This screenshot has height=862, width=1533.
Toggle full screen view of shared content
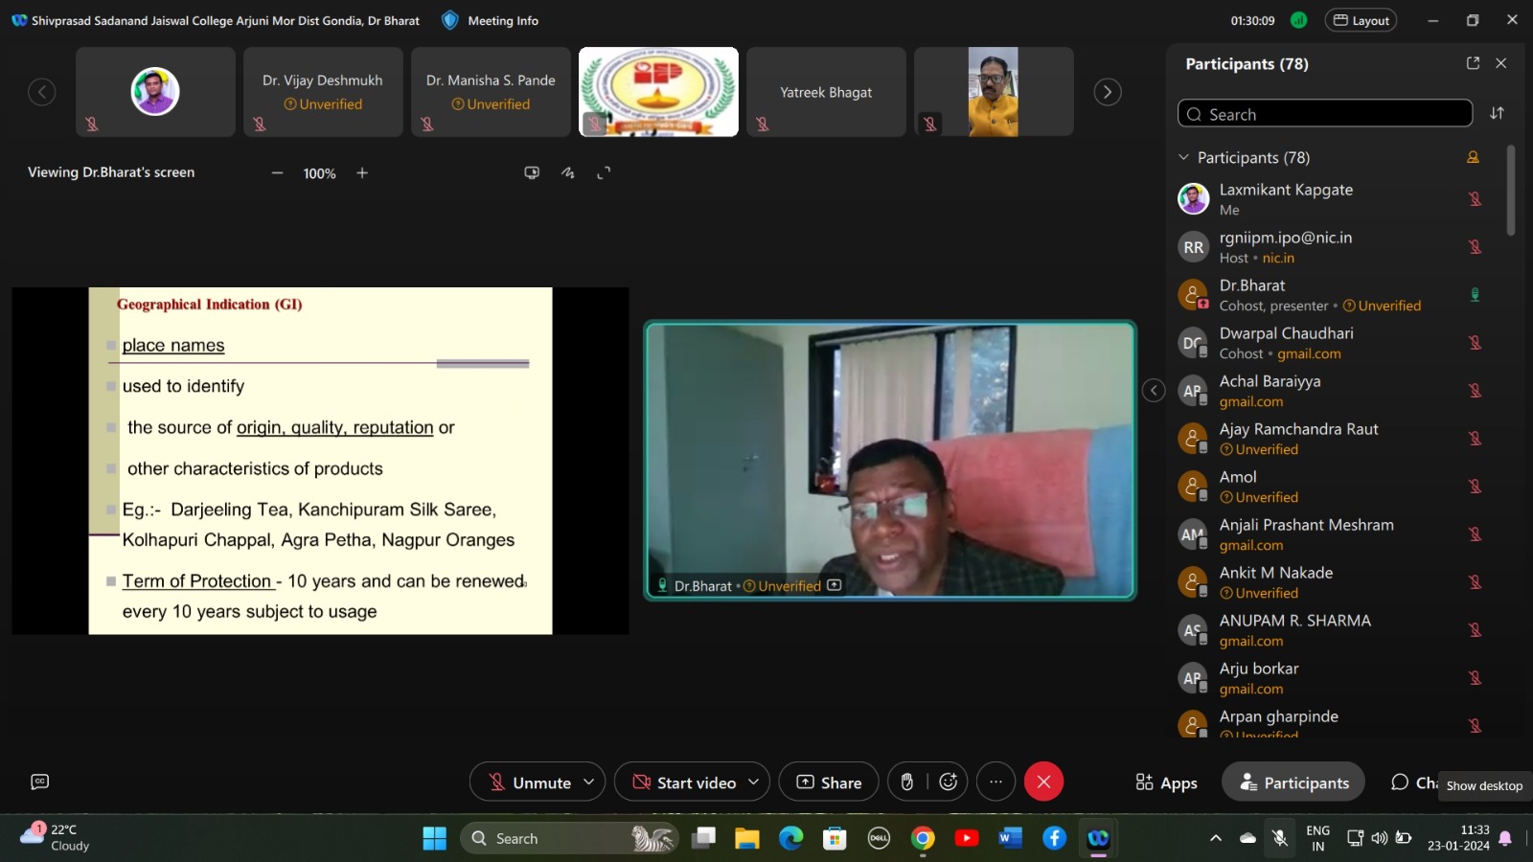pos(604,173)
